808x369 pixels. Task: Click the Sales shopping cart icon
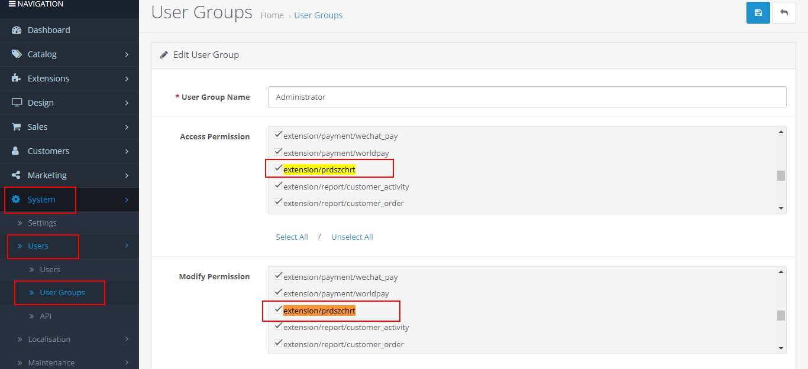coord(17,127)
